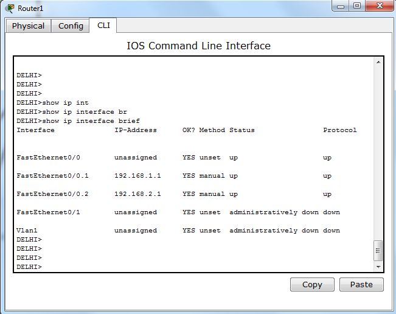The height and width of the screenshot is (314, 396).
Task: Click the IOS Command Line Interface heading
Action: click(198, 46)
